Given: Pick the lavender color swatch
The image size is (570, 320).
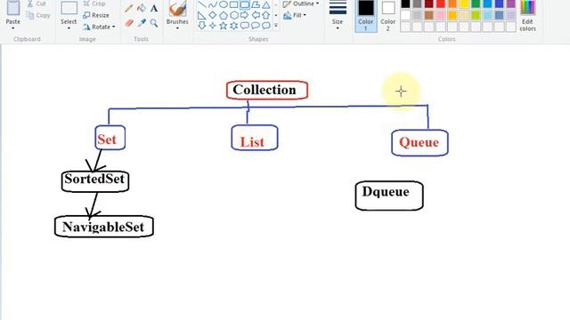Looking at the screenshot, I should point(510,15).
